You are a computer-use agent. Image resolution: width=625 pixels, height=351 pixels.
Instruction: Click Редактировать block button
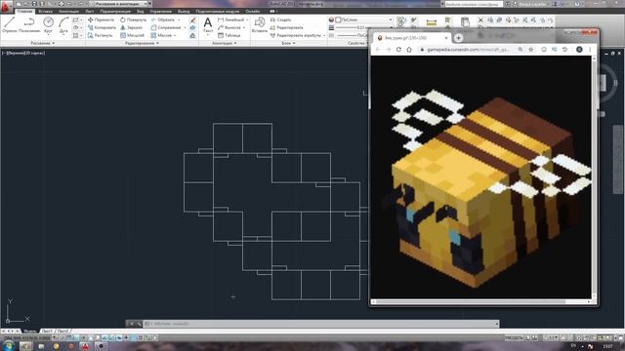pyautogui.click(x=286, y=27)
